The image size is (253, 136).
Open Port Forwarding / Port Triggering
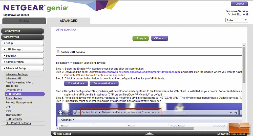tap(19, 84)
